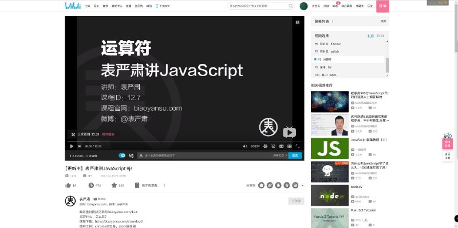458x228 pixels.
Task: Click watch on mobile phone icon
Action: click(137, 185)
